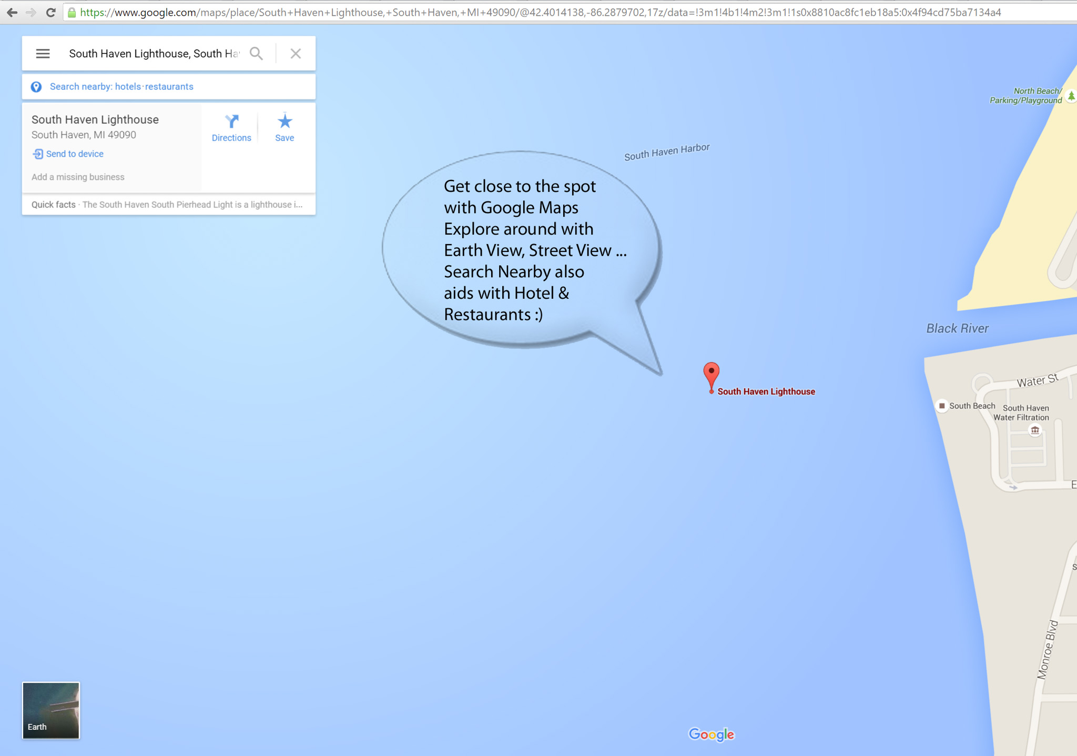The image size is (1077, 756).
Task: Click the South Haven, MI 49090 address
Action: point(84,135)
